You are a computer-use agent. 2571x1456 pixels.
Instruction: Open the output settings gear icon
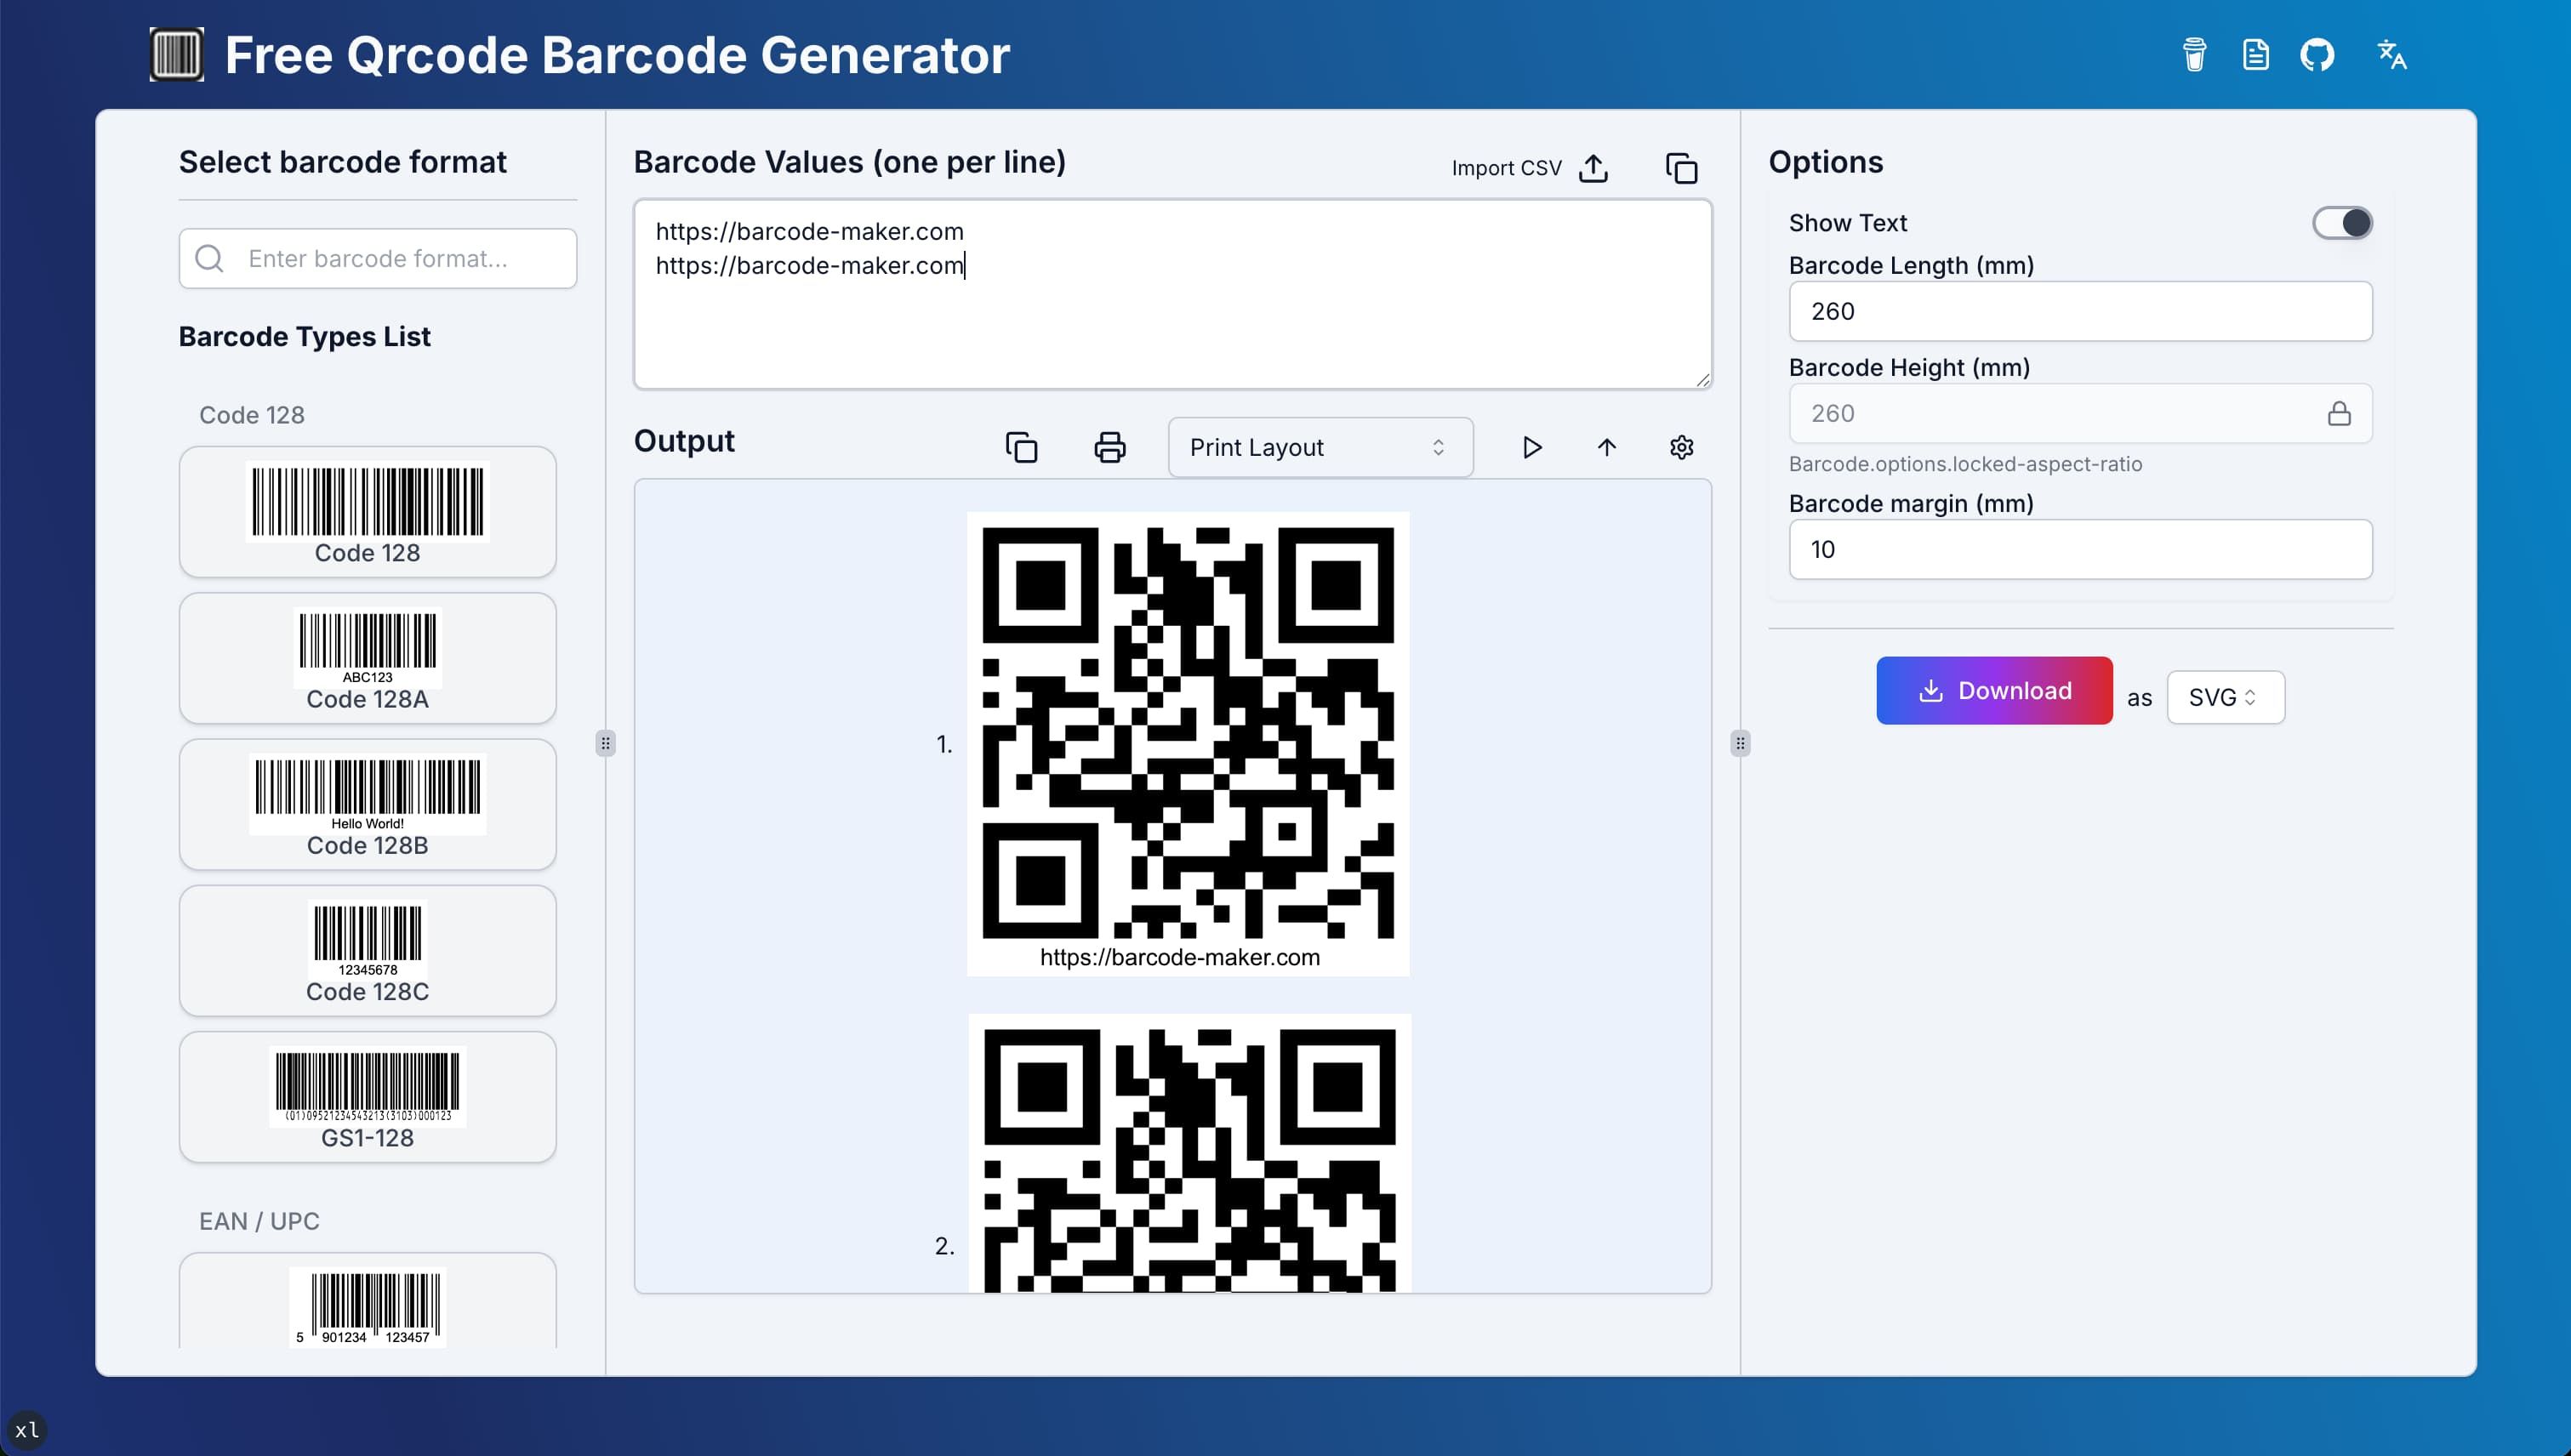(x=1682, y=447)
